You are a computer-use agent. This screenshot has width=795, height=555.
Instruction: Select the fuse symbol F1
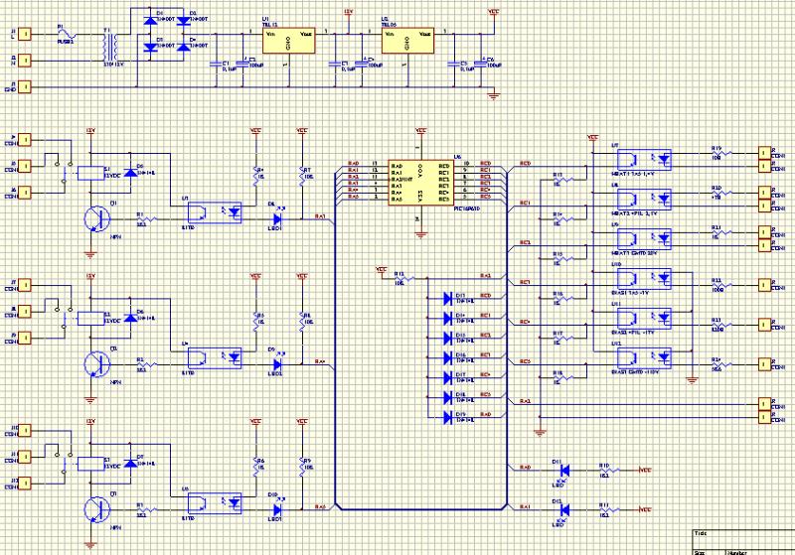(x=68, y=34)
